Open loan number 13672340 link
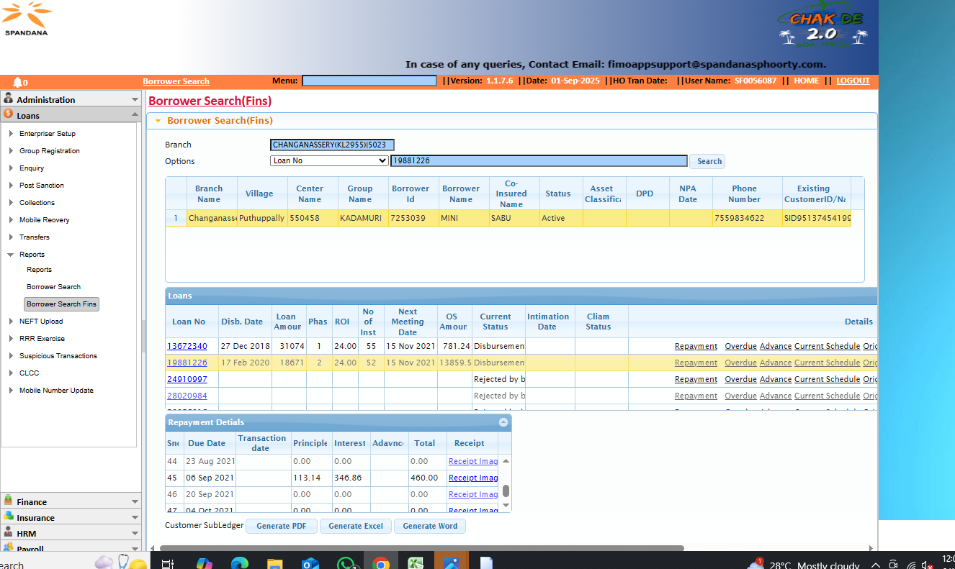The width and height of the screenshot is (955, 569). pyautogui.click(x=187, y=346)
